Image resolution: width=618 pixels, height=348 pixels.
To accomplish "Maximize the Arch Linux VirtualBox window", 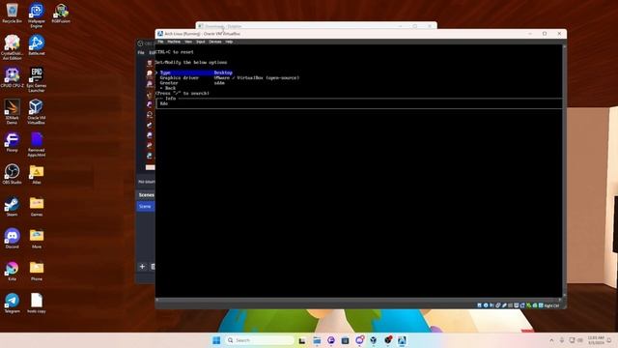I will click(545, 34).
